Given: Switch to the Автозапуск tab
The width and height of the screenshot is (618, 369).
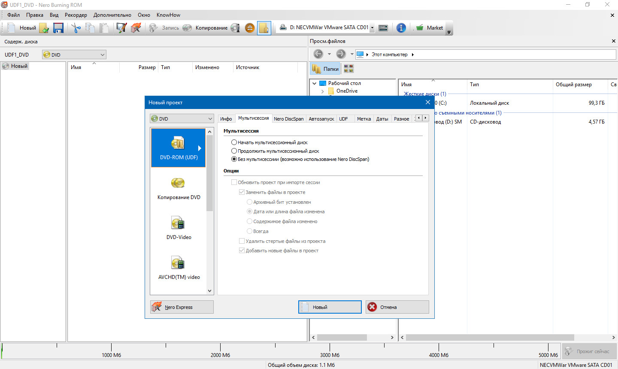Looking at the screenshot, I should click(x=321, y=119).
